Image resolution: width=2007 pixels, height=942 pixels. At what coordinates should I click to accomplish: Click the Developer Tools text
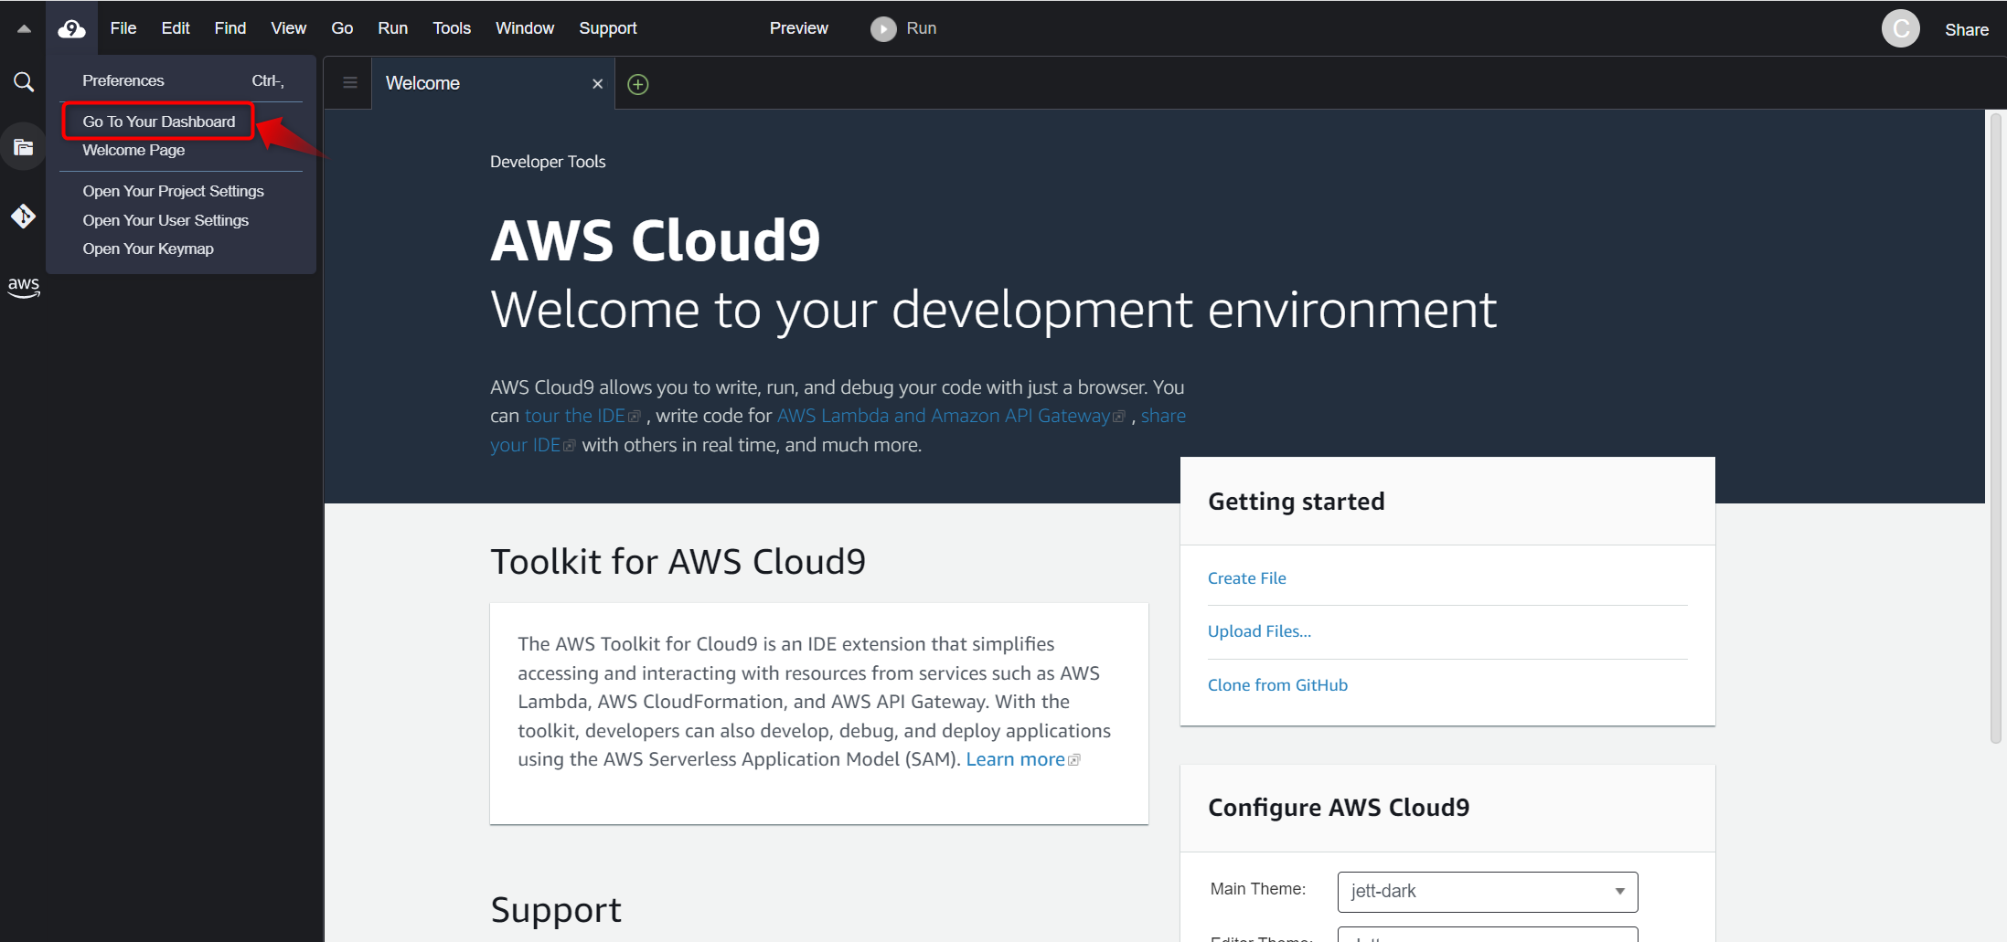coord(548,162)
